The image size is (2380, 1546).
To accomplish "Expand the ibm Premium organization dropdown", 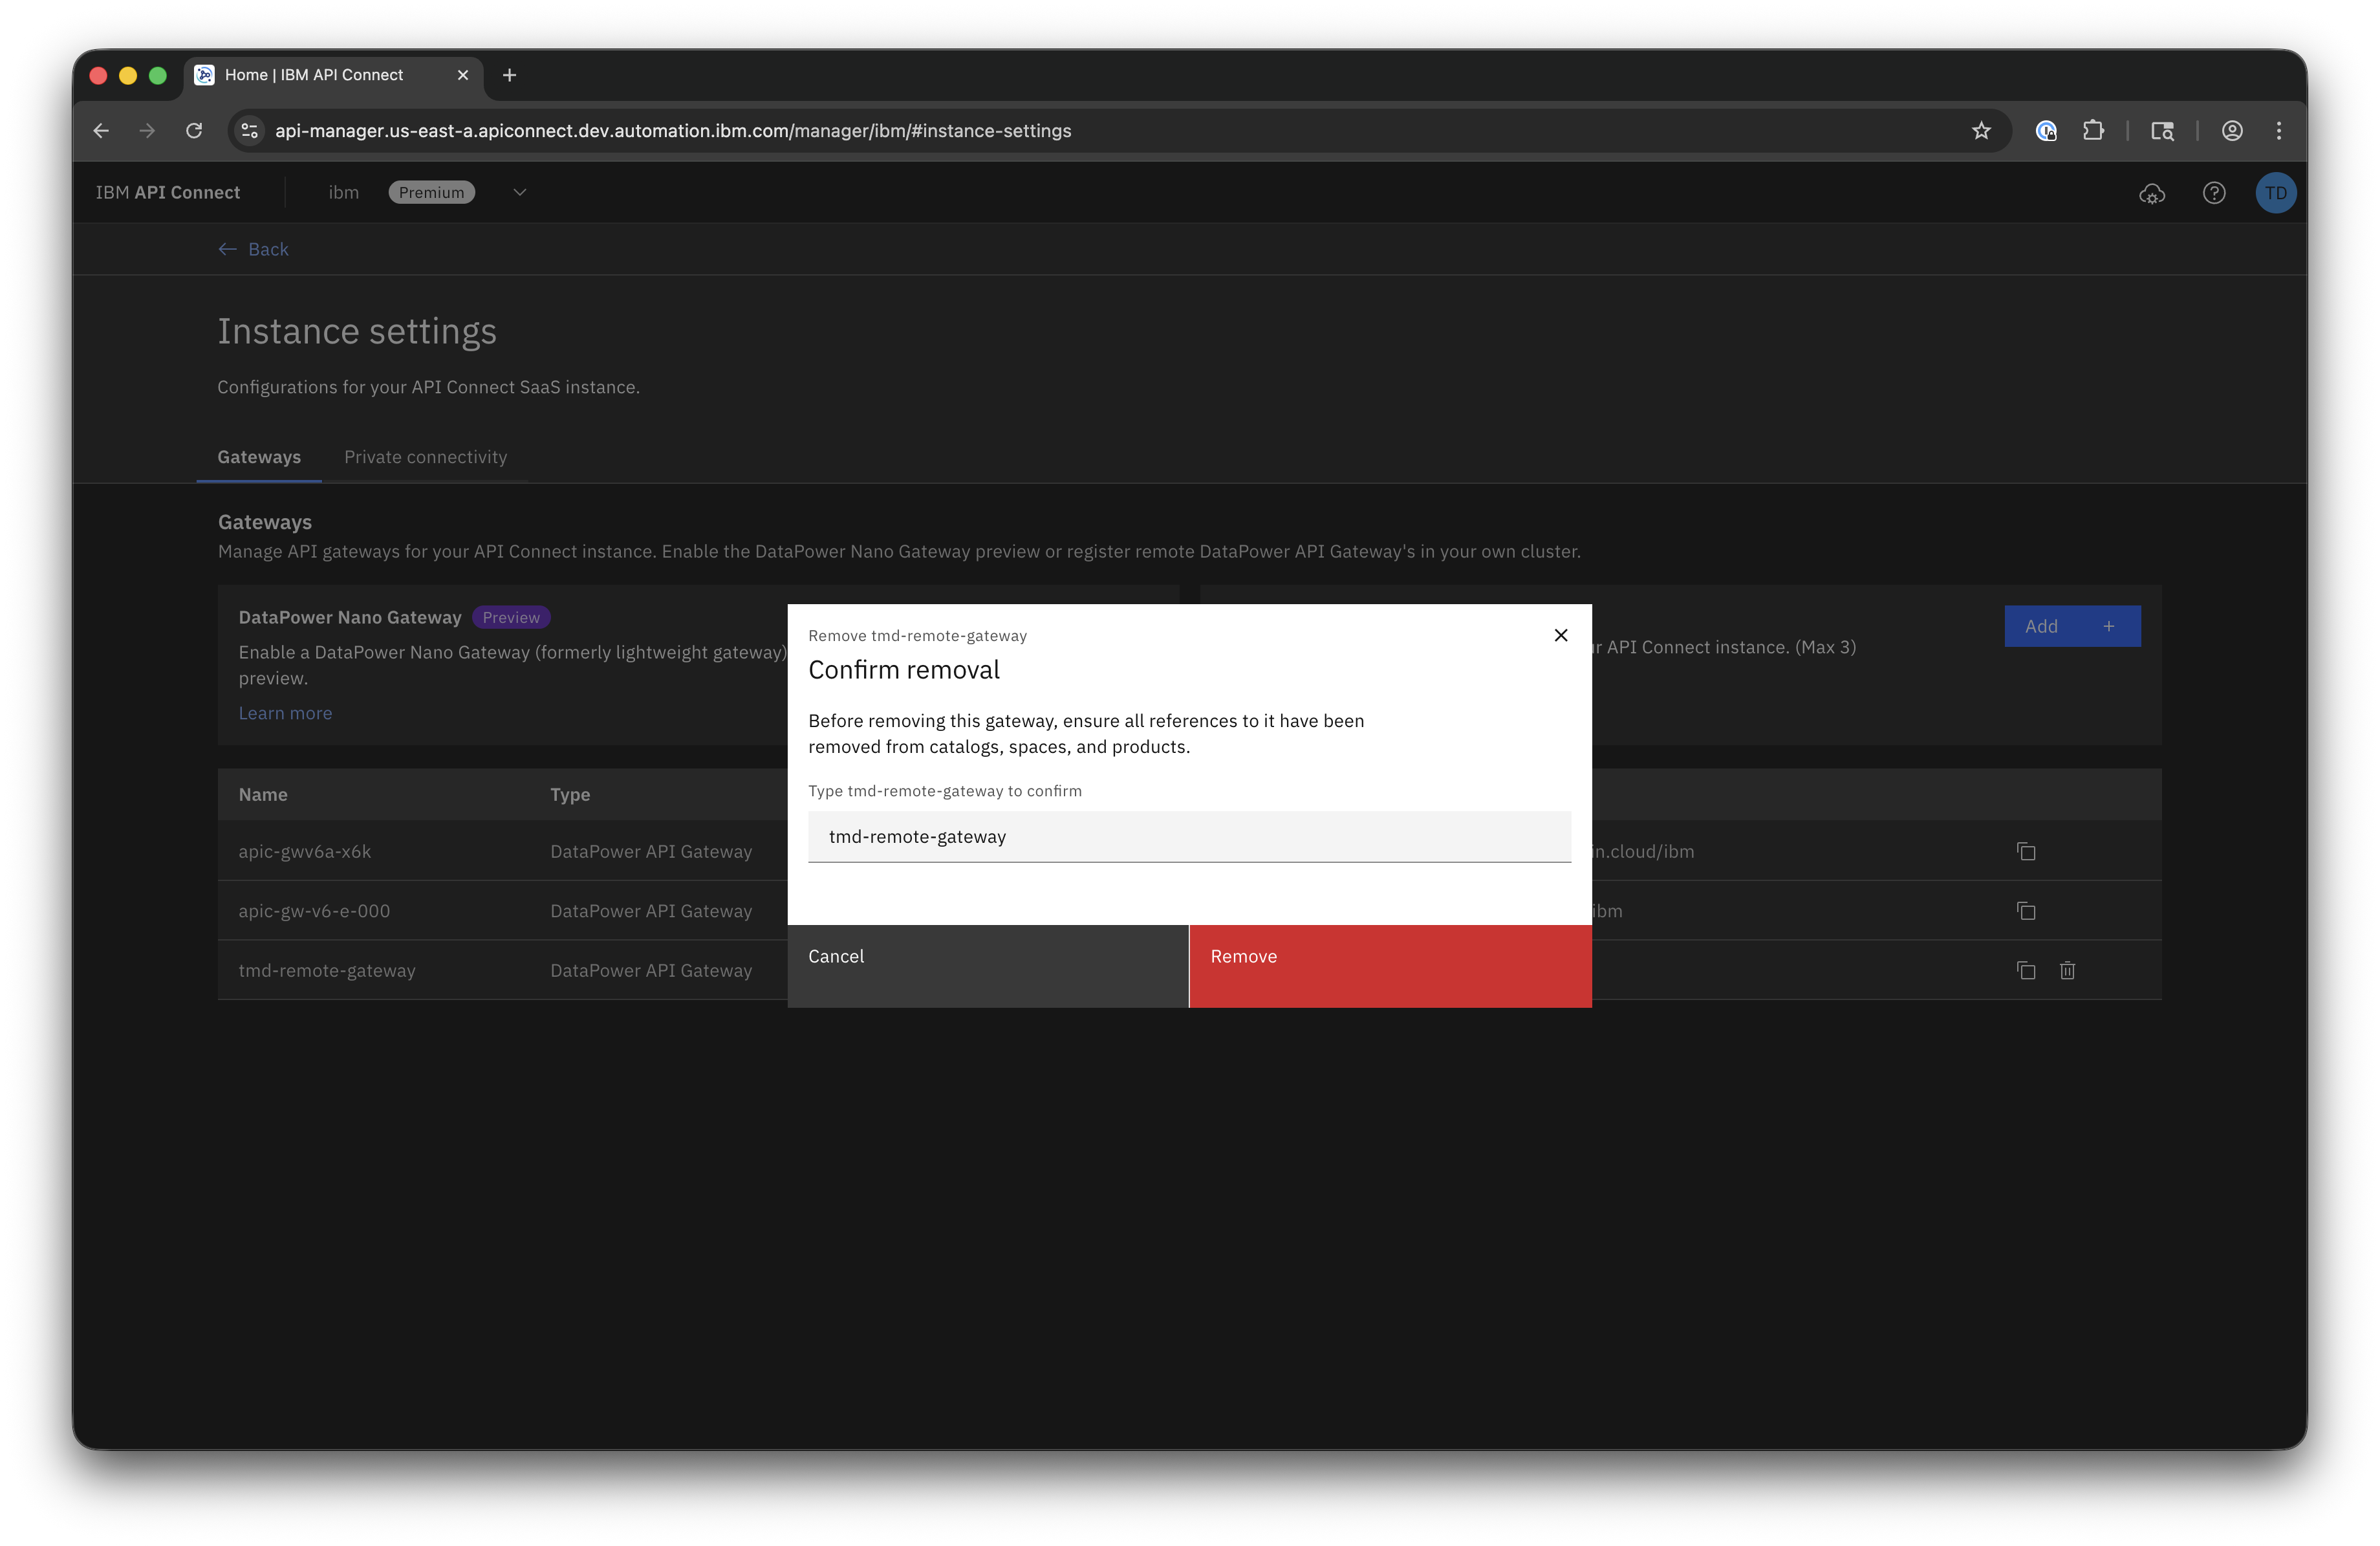I will [x=519, y=193].
